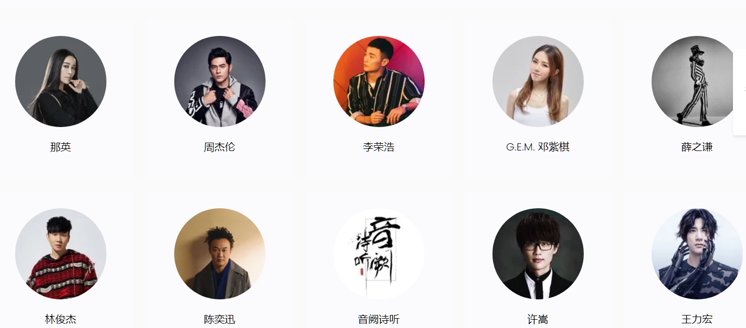Click the 那英 name link

61,147
